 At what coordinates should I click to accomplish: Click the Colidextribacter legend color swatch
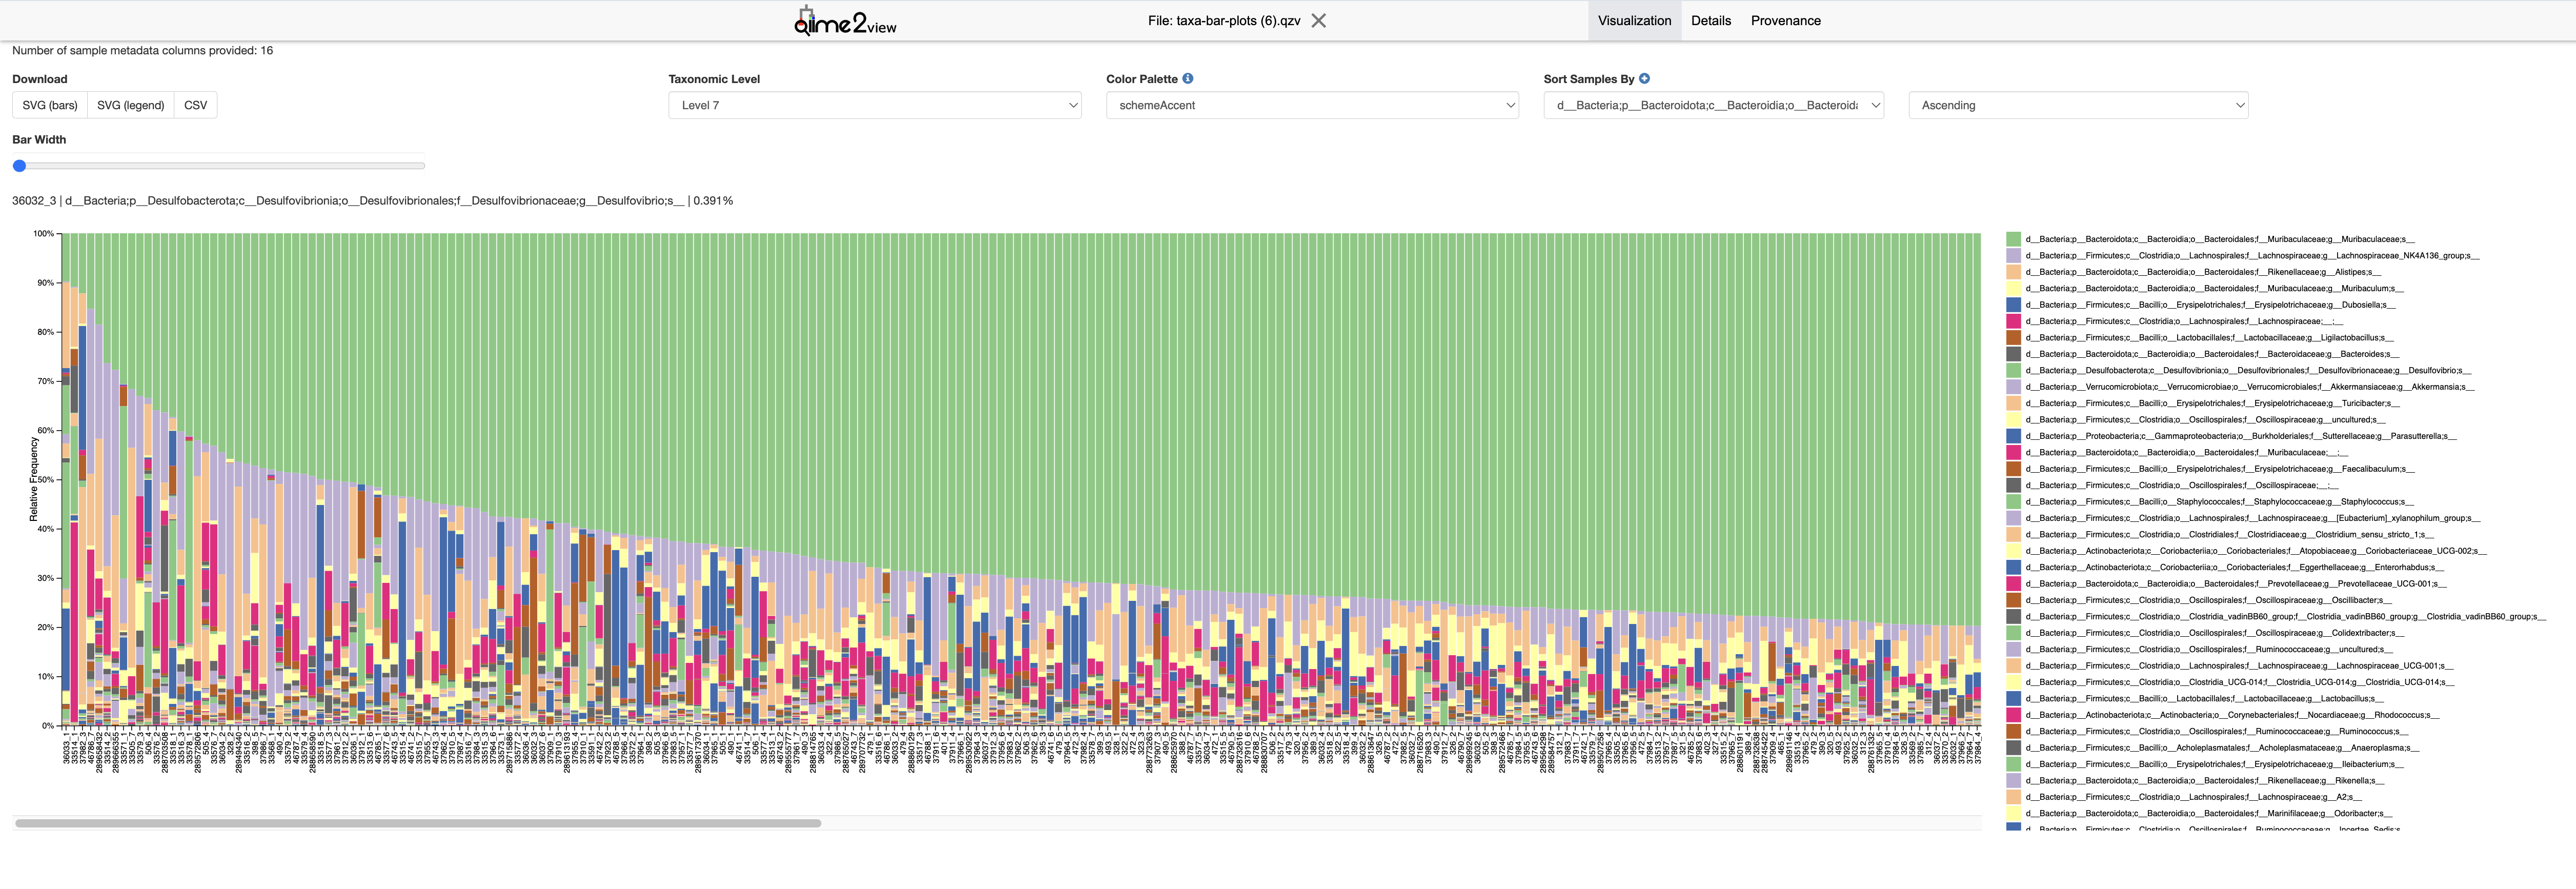(2013, 633)
